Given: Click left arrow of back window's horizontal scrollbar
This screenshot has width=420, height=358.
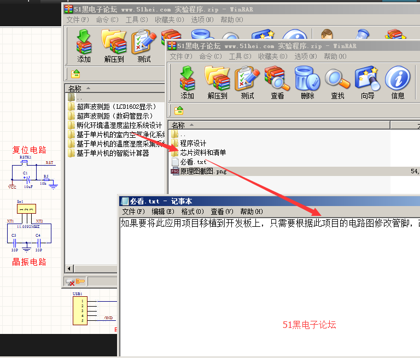Looking at the screenshot, I should click(69, 268).
